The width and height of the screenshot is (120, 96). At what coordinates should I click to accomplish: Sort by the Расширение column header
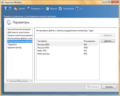(90, 41)
